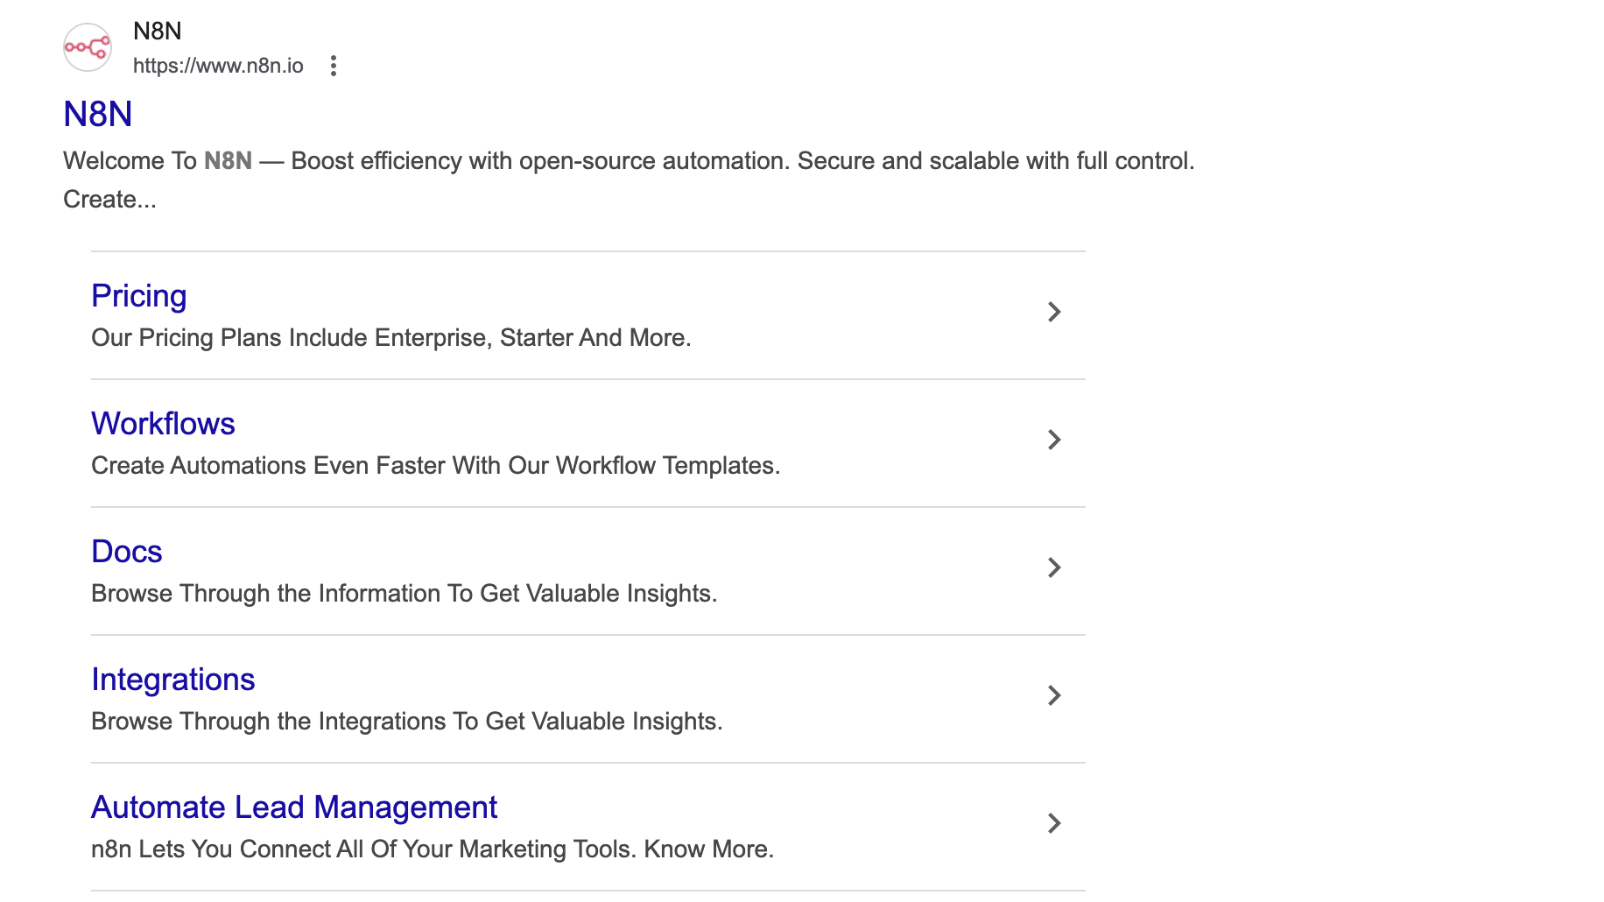
Task: Click the chevron beside Automate Lead Management
Action: [x=1054, y=823]
